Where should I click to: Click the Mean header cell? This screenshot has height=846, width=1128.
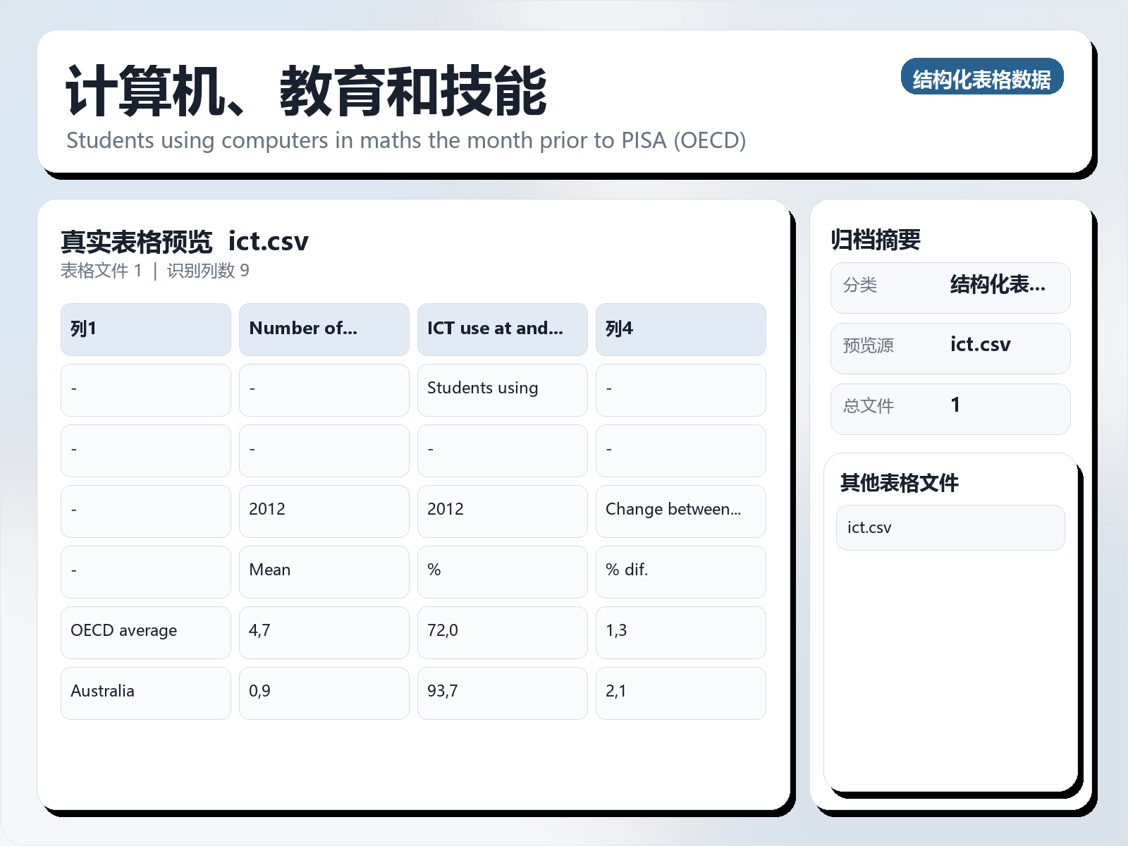tap(324, 571)
